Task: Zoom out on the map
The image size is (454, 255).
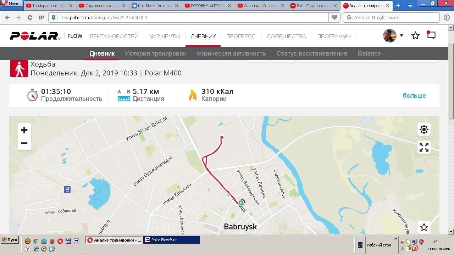Action: [24, 143]
